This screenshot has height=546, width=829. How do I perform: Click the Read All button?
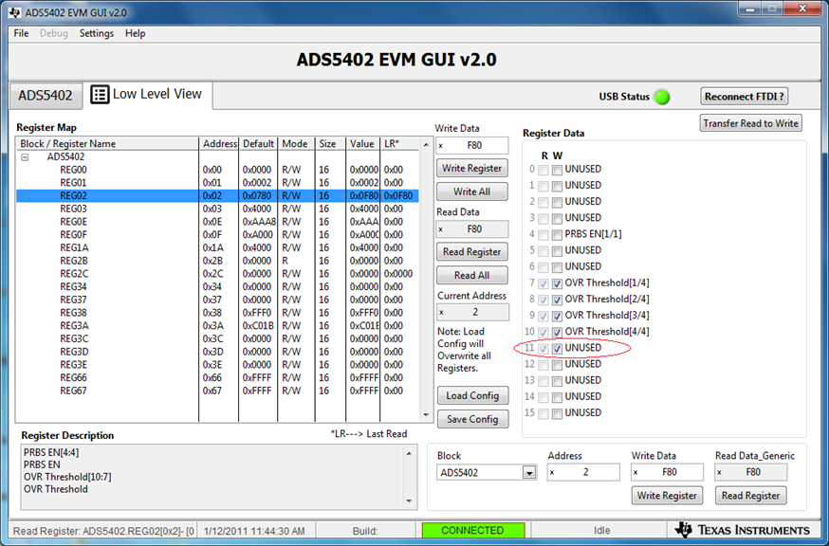[x=472, y=275]
